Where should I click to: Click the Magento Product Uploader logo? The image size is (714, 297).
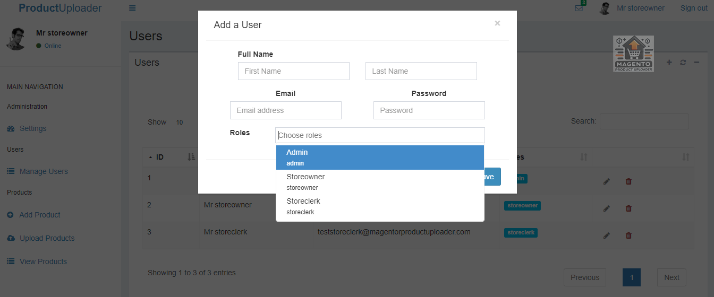pos(633,54)
